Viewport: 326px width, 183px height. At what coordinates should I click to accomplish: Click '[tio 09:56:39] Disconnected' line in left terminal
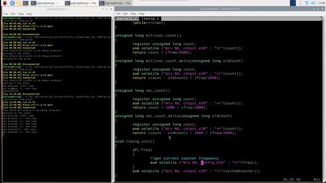point(21,64)
